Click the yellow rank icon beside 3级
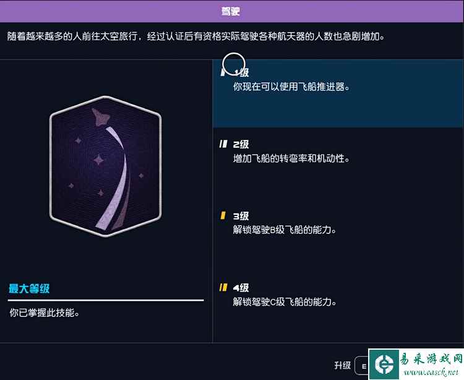Viewport: 464px width, 380px height. click(x=223, y=215)
